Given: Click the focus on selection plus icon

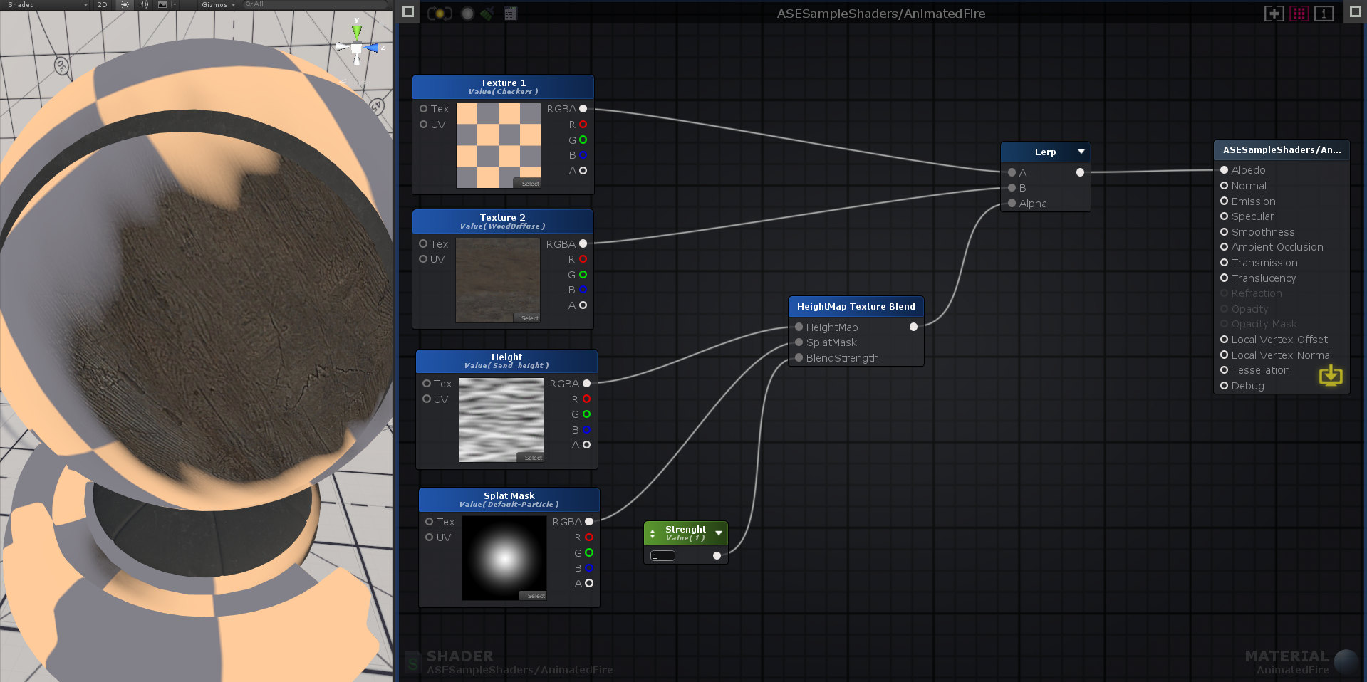Looking at the screenshot, I should click(x=1274, y=13).
